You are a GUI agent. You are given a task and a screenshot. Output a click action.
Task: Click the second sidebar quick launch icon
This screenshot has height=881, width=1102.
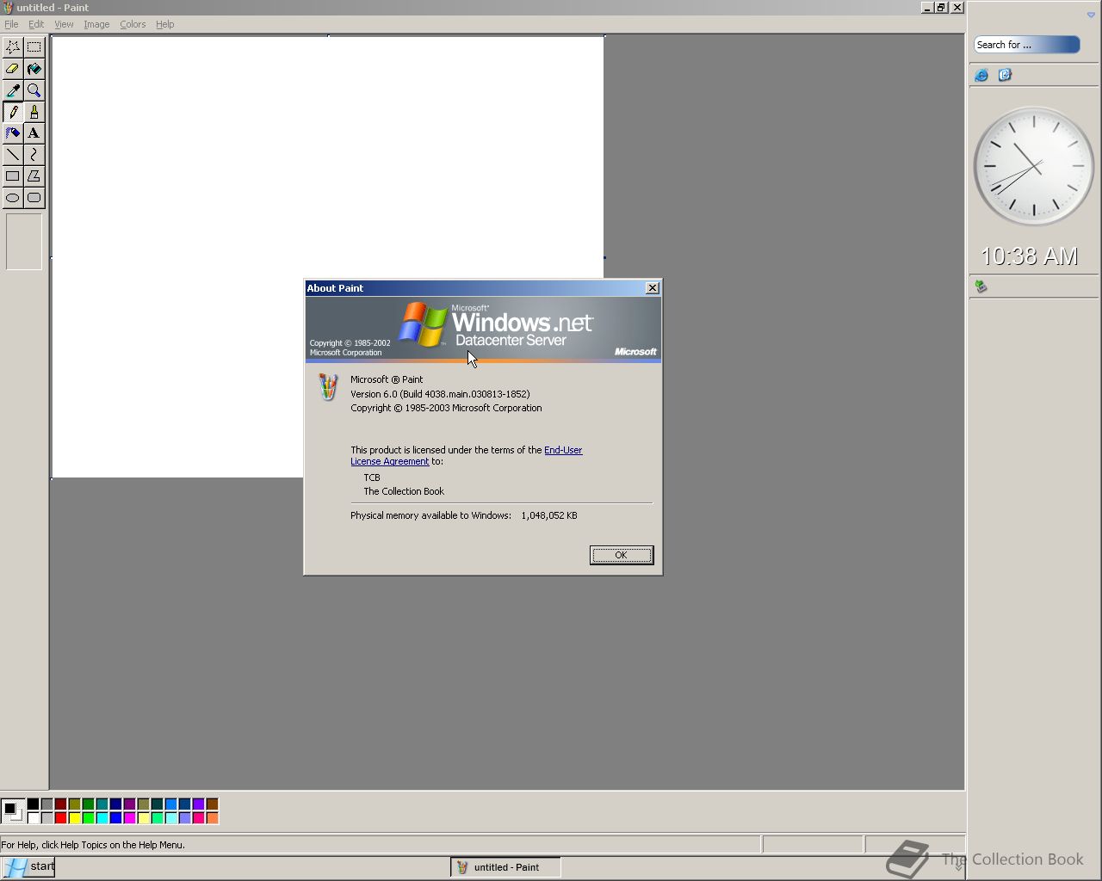click(1005, 75)
